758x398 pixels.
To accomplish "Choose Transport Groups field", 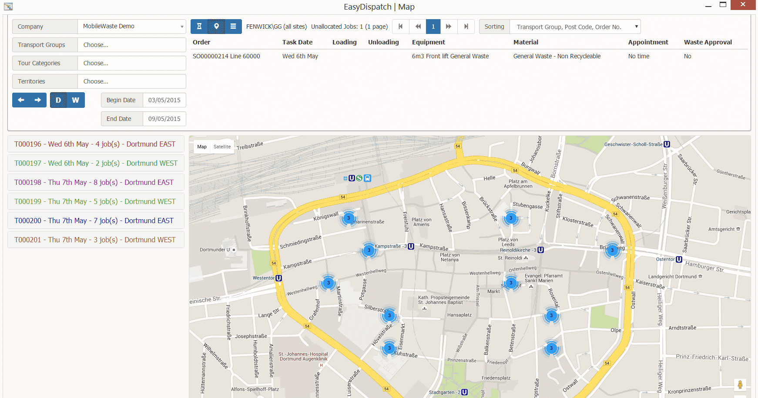I will click(x=131, y=45).
